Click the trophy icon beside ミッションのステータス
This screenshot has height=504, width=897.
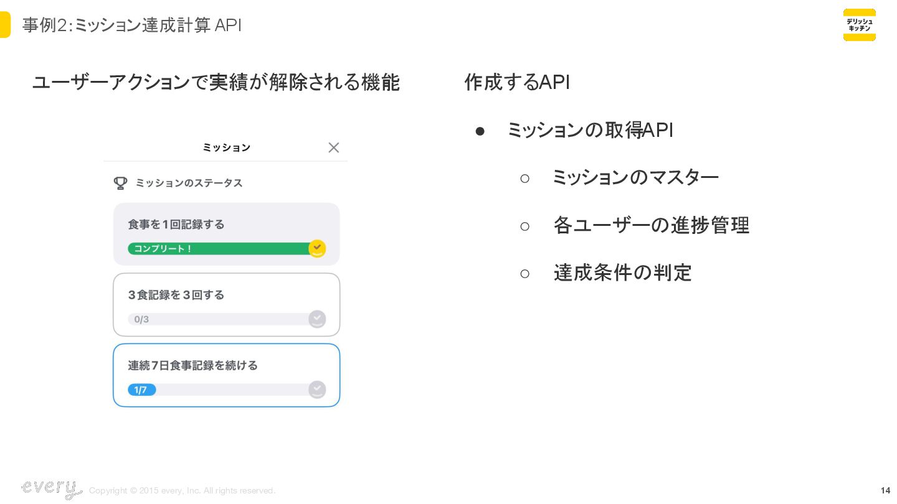[121, 183]
